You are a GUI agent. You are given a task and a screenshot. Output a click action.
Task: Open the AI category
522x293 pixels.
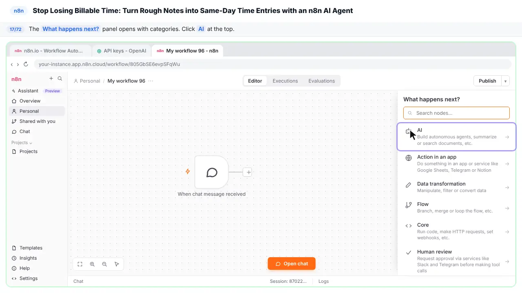(x=456, y=137)
